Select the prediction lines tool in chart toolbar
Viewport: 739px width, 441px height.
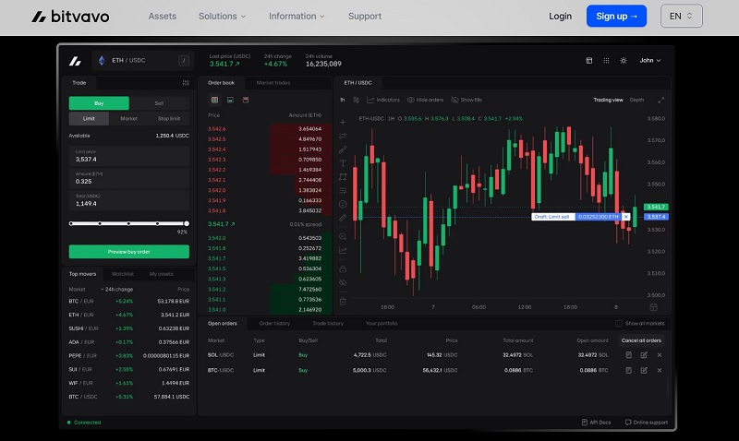[343, 191]
